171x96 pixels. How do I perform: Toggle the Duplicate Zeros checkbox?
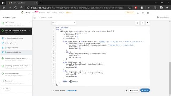click(x=3, y=48)
